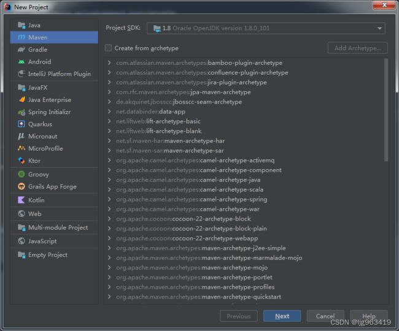Viewport: 399px width, 331px height.
Task: Expand lift-archetype-blank row
Action: coord(109,131)
